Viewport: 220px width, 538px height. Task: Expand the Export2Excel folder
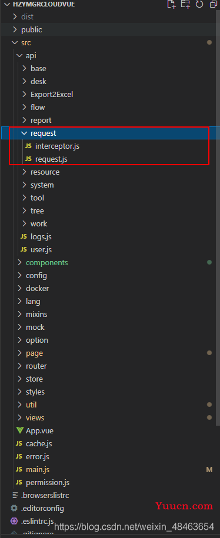point(52,94)
